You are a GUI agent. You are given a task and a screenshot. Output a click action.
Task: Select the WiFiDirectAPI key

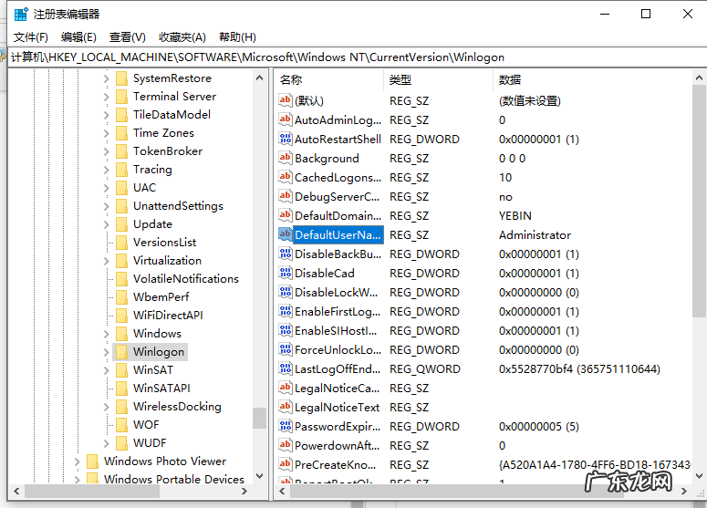tap(168, 316)
